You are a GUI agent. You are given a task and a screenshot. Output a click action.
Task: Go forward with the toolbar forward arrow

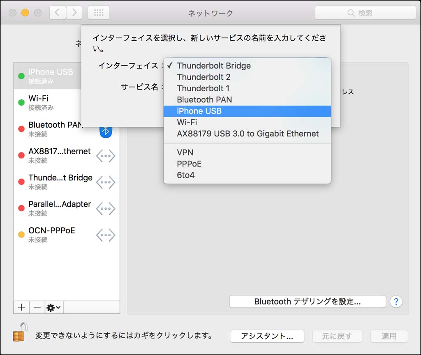74,13
